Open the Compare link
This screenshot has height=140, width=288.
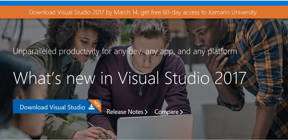click(x=169, y=112)
